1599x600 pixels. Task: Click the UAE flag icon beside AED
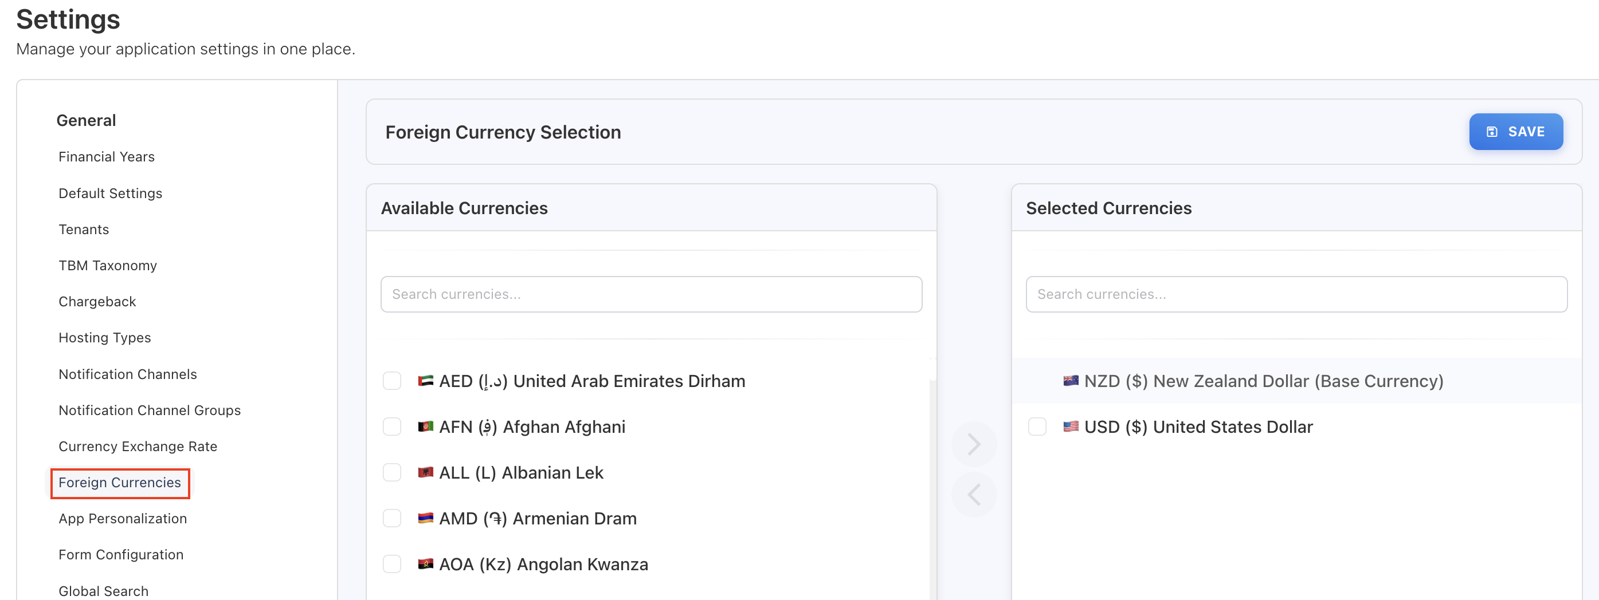point(425,381)
